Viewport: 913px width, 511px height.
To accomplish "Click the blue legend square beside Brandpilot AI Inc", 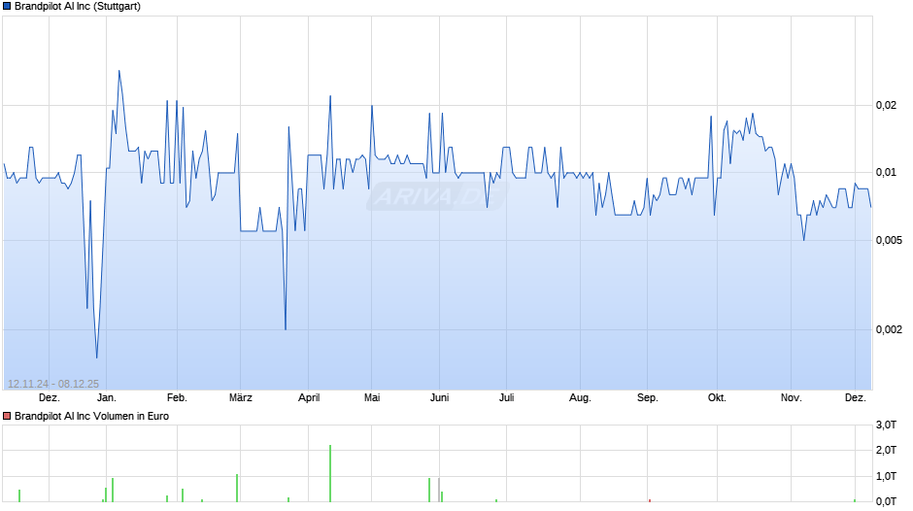I will click(7, 7).
